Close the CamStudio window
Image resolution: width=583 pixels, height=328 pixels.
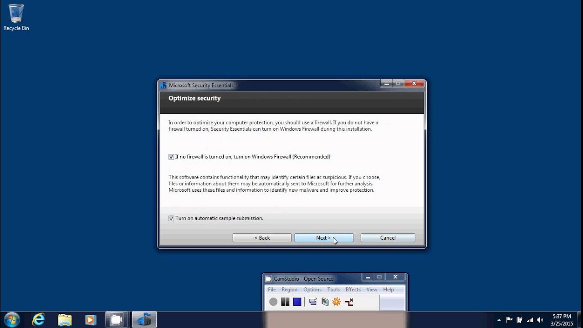tap(395, 277)
